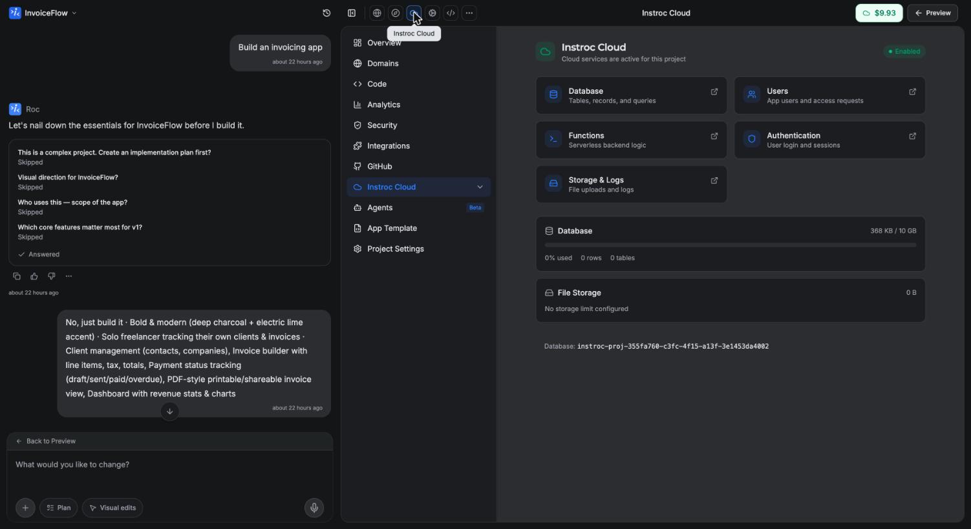
Task: Give thumbs down to Roc's message
Action: click(52, 276)
